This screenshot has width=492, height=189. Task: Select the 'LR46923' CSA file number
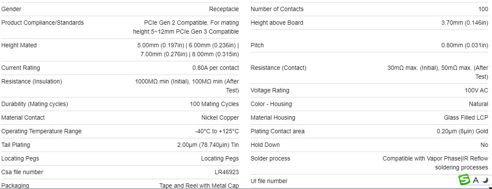click(227, 172)
